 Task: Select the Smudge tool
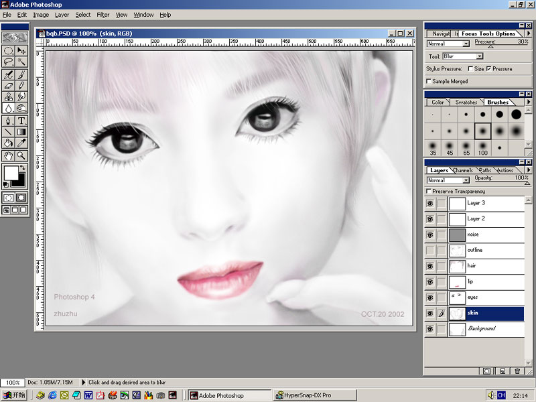pyautogui.click(x=21, y=96)
